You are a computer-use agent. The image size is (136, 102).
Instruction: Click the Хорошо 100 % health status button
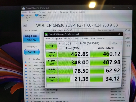coord(31,38)
